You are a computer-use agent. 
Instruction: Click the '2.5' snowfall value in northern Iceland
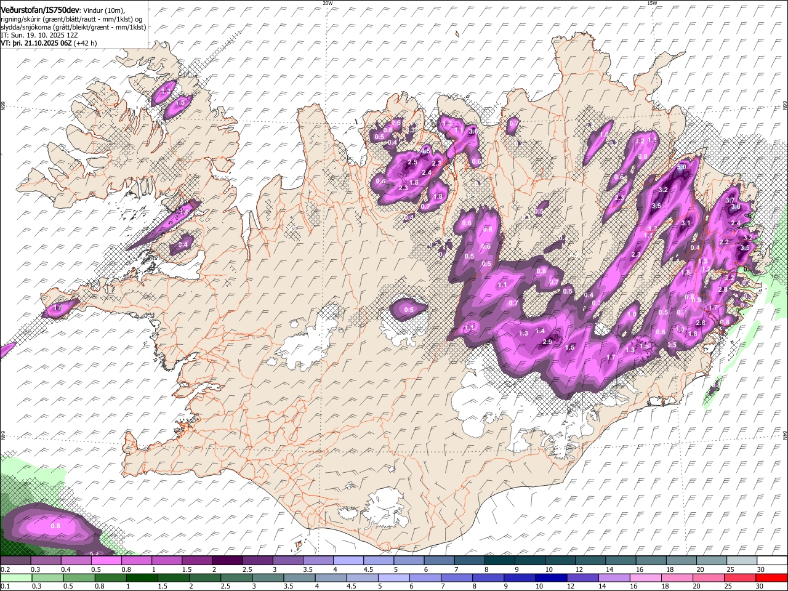click(412, 162)
